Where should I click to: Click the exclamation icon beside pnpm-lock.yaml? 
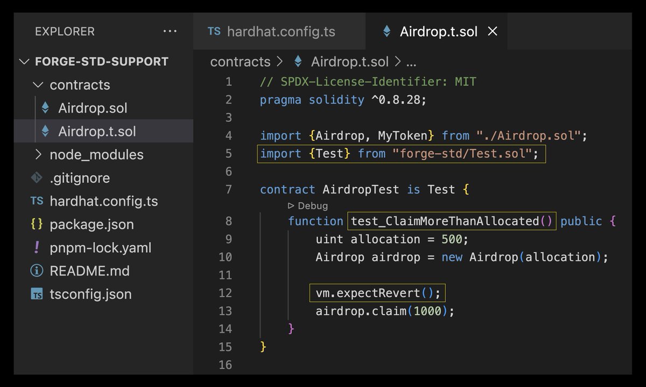point(37,247)
